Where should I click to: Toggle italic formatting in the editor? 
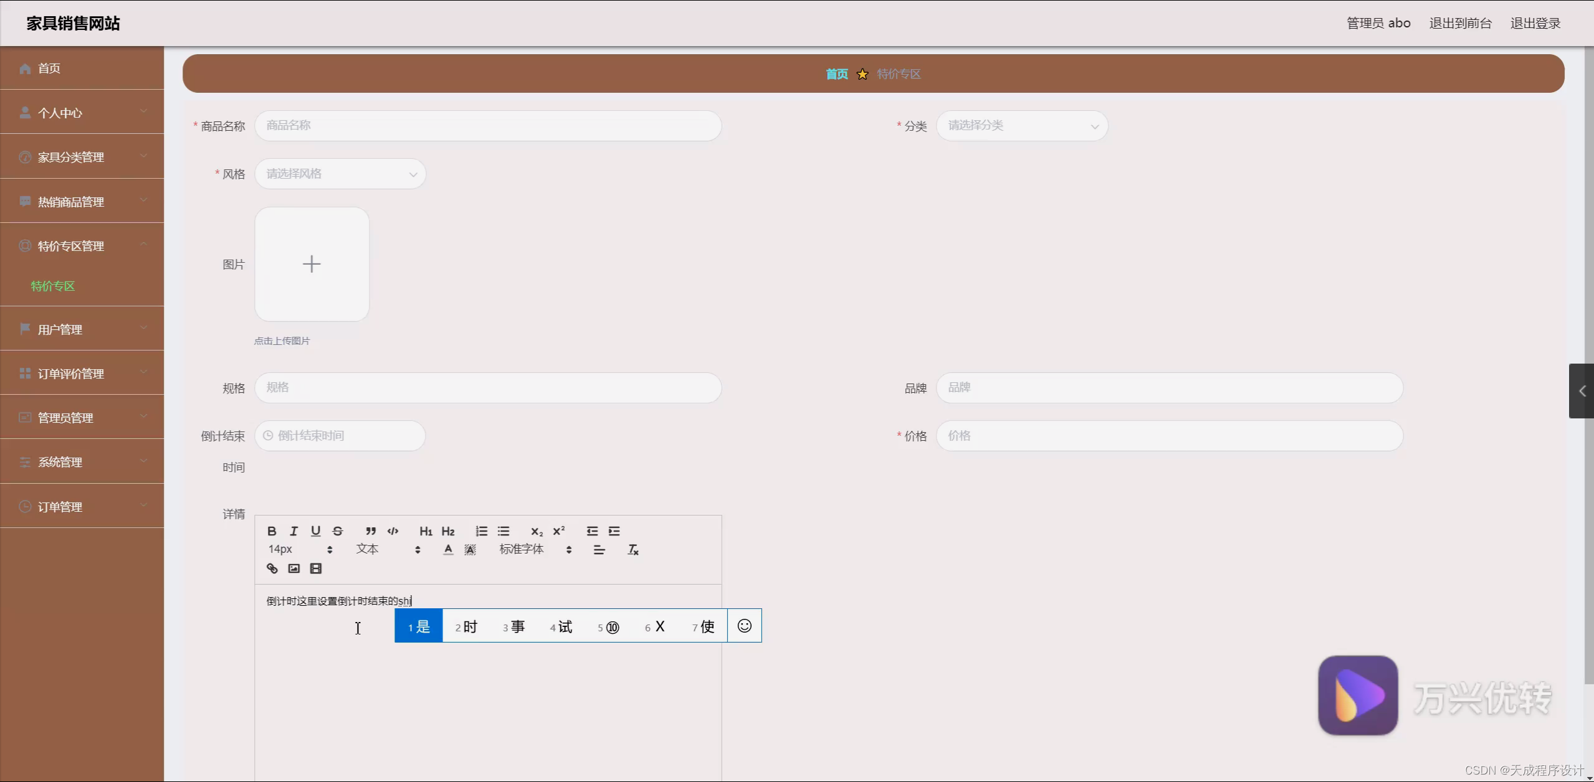[294, 531]
